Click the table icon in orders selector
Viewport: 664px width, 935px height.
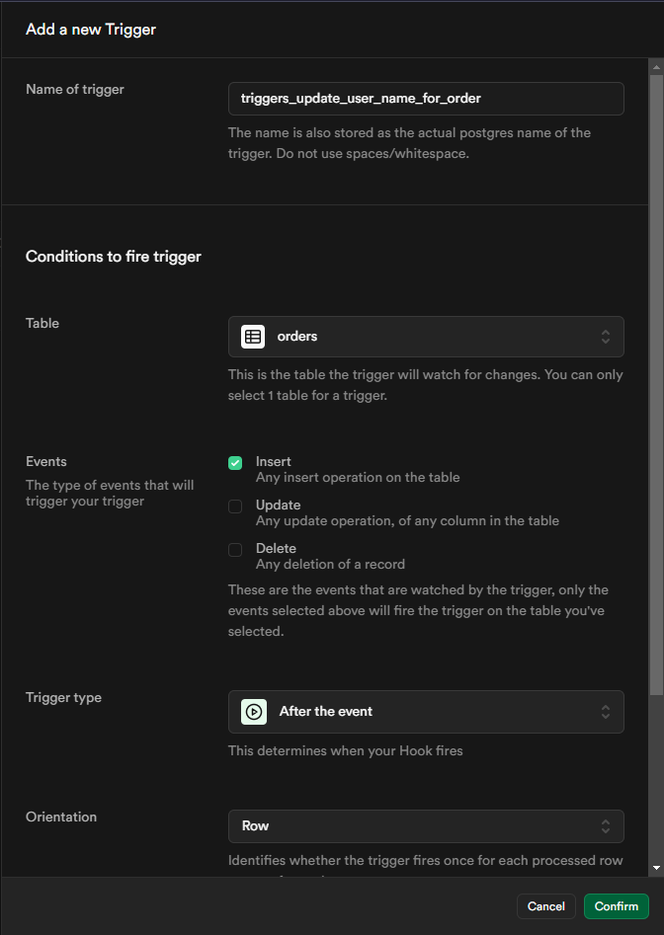[253, 337]
